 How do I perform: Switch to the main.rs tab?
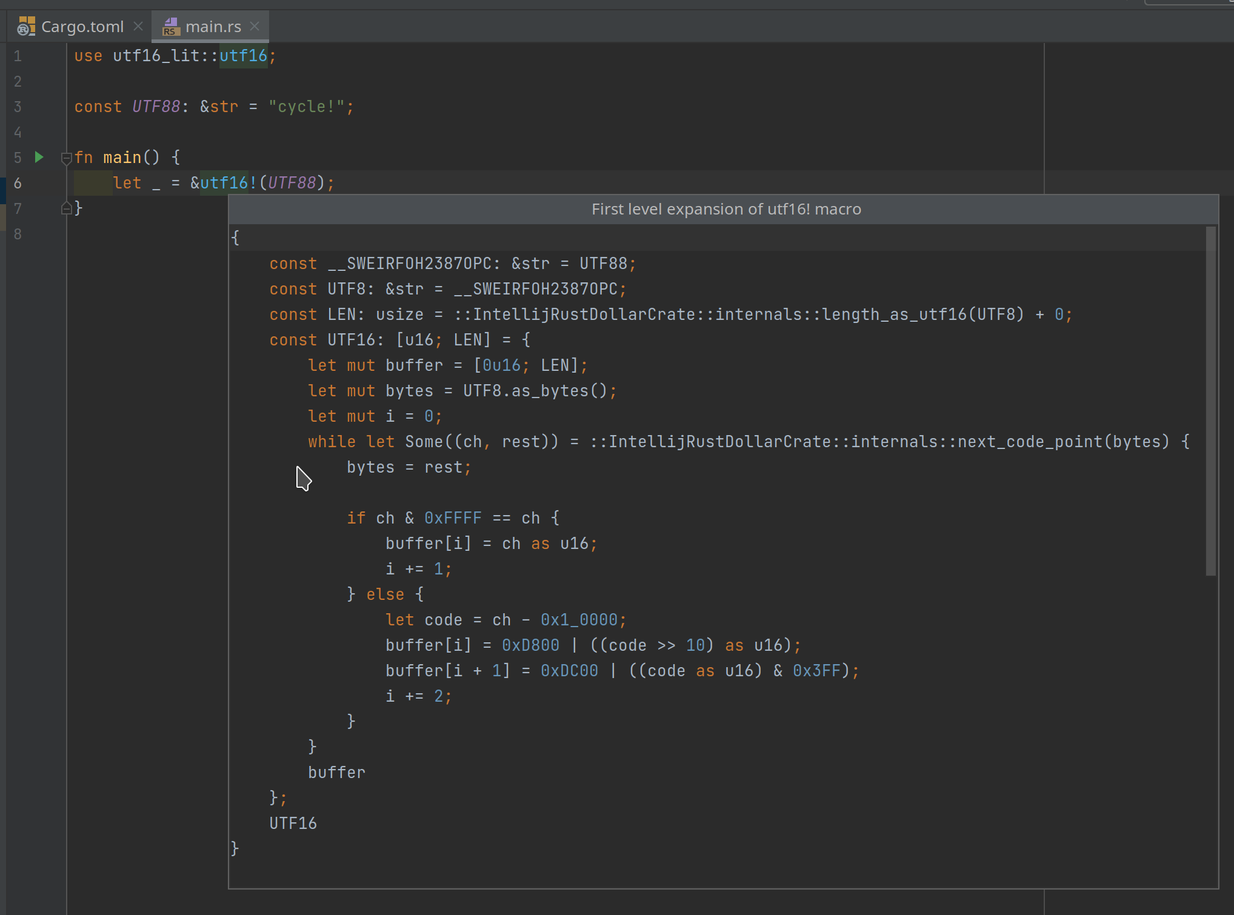tap(212, 26)
